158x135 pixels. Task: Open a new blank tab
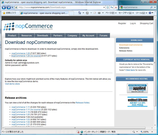72,13
